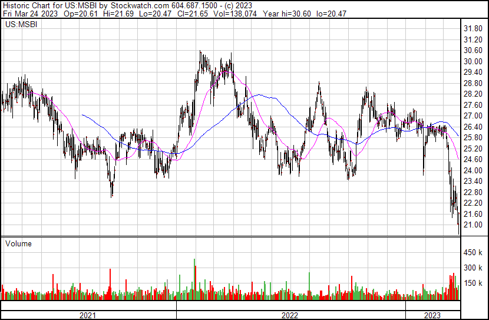Screen dimensions: 489x320
Task: Click the US:MSBI ticker label
Action: [21, 25]
